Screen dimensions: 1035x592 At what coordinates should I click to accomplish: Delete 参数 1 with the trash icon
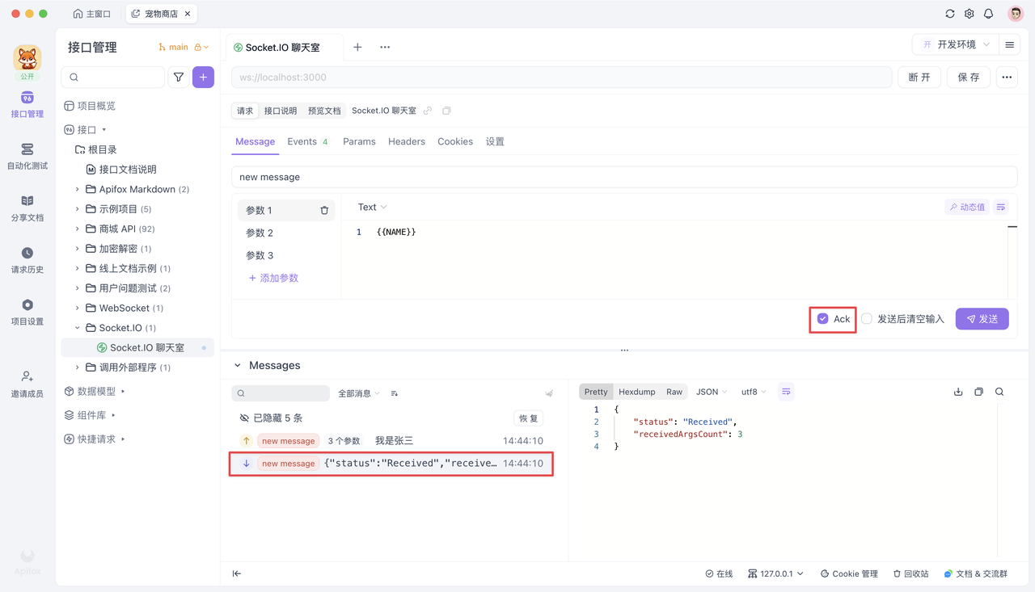click(x=324, y=210)
